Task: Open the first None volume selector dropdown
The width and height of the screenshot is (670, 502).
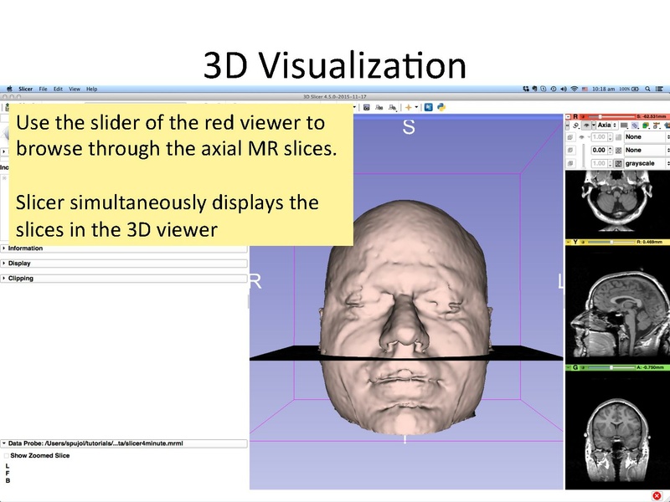Action: pos(645,137)
